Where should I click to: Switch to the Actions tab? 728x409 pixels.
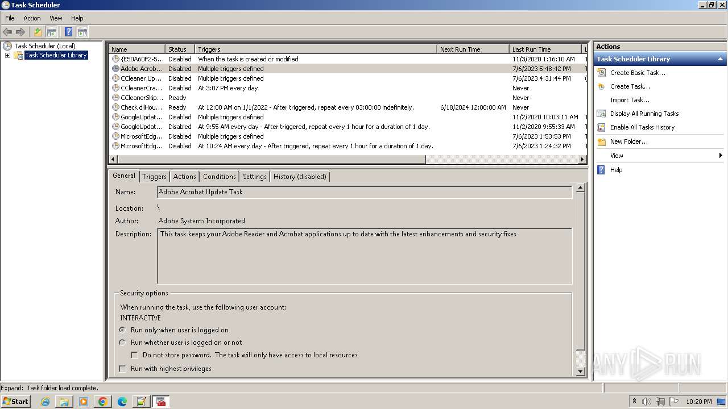(x=185, y=177)
